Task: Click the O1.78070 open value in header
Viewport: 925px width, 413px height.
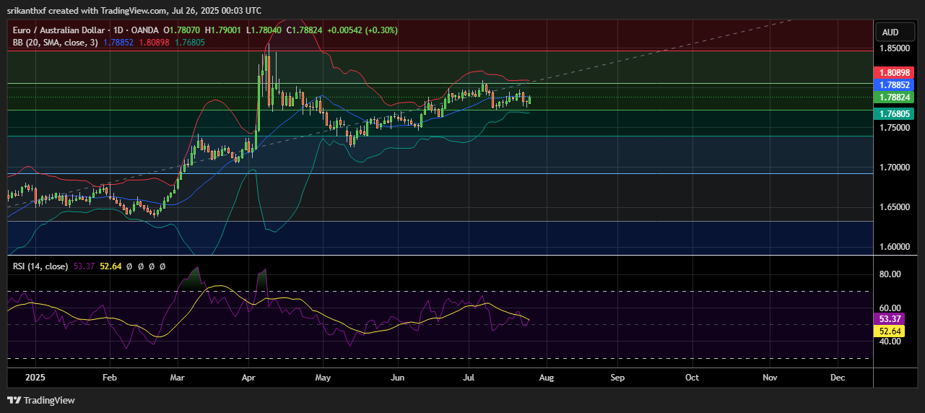Action: pyautogui.click(x=182, y=30)
